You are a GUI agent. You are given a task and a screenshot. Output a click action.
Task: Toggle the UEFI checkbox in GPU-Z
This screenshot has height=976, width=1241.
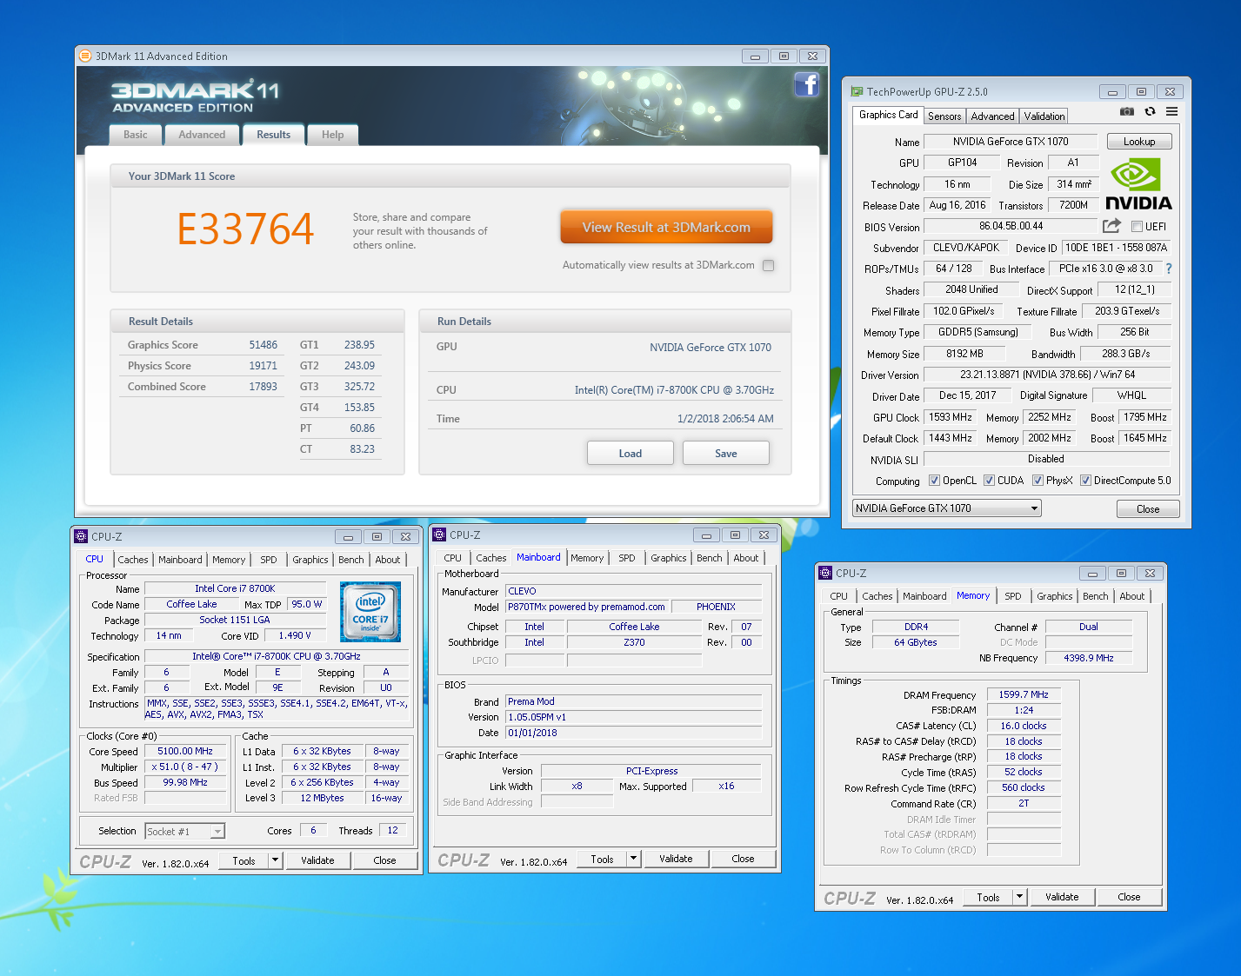pos(1137,227)
